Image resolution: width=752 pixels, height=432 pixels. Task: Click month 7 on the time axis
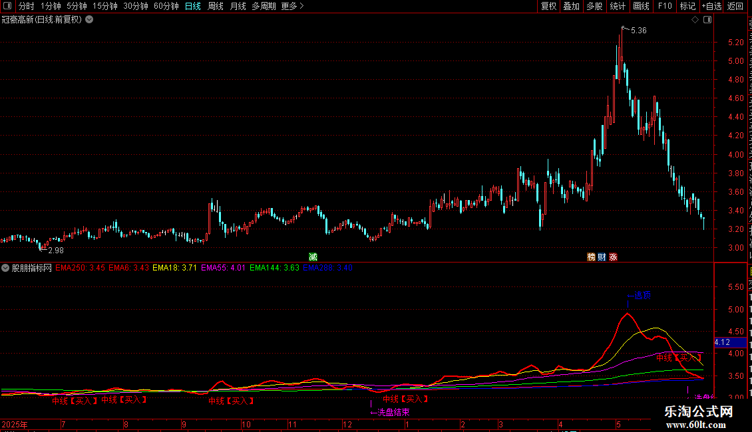coord(63,425)
